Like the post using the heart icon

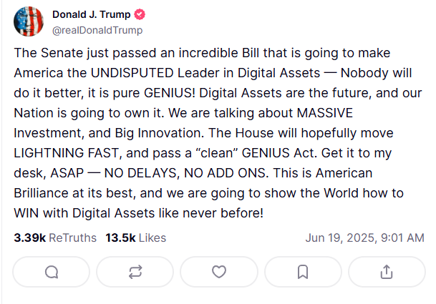click(219, 272)
